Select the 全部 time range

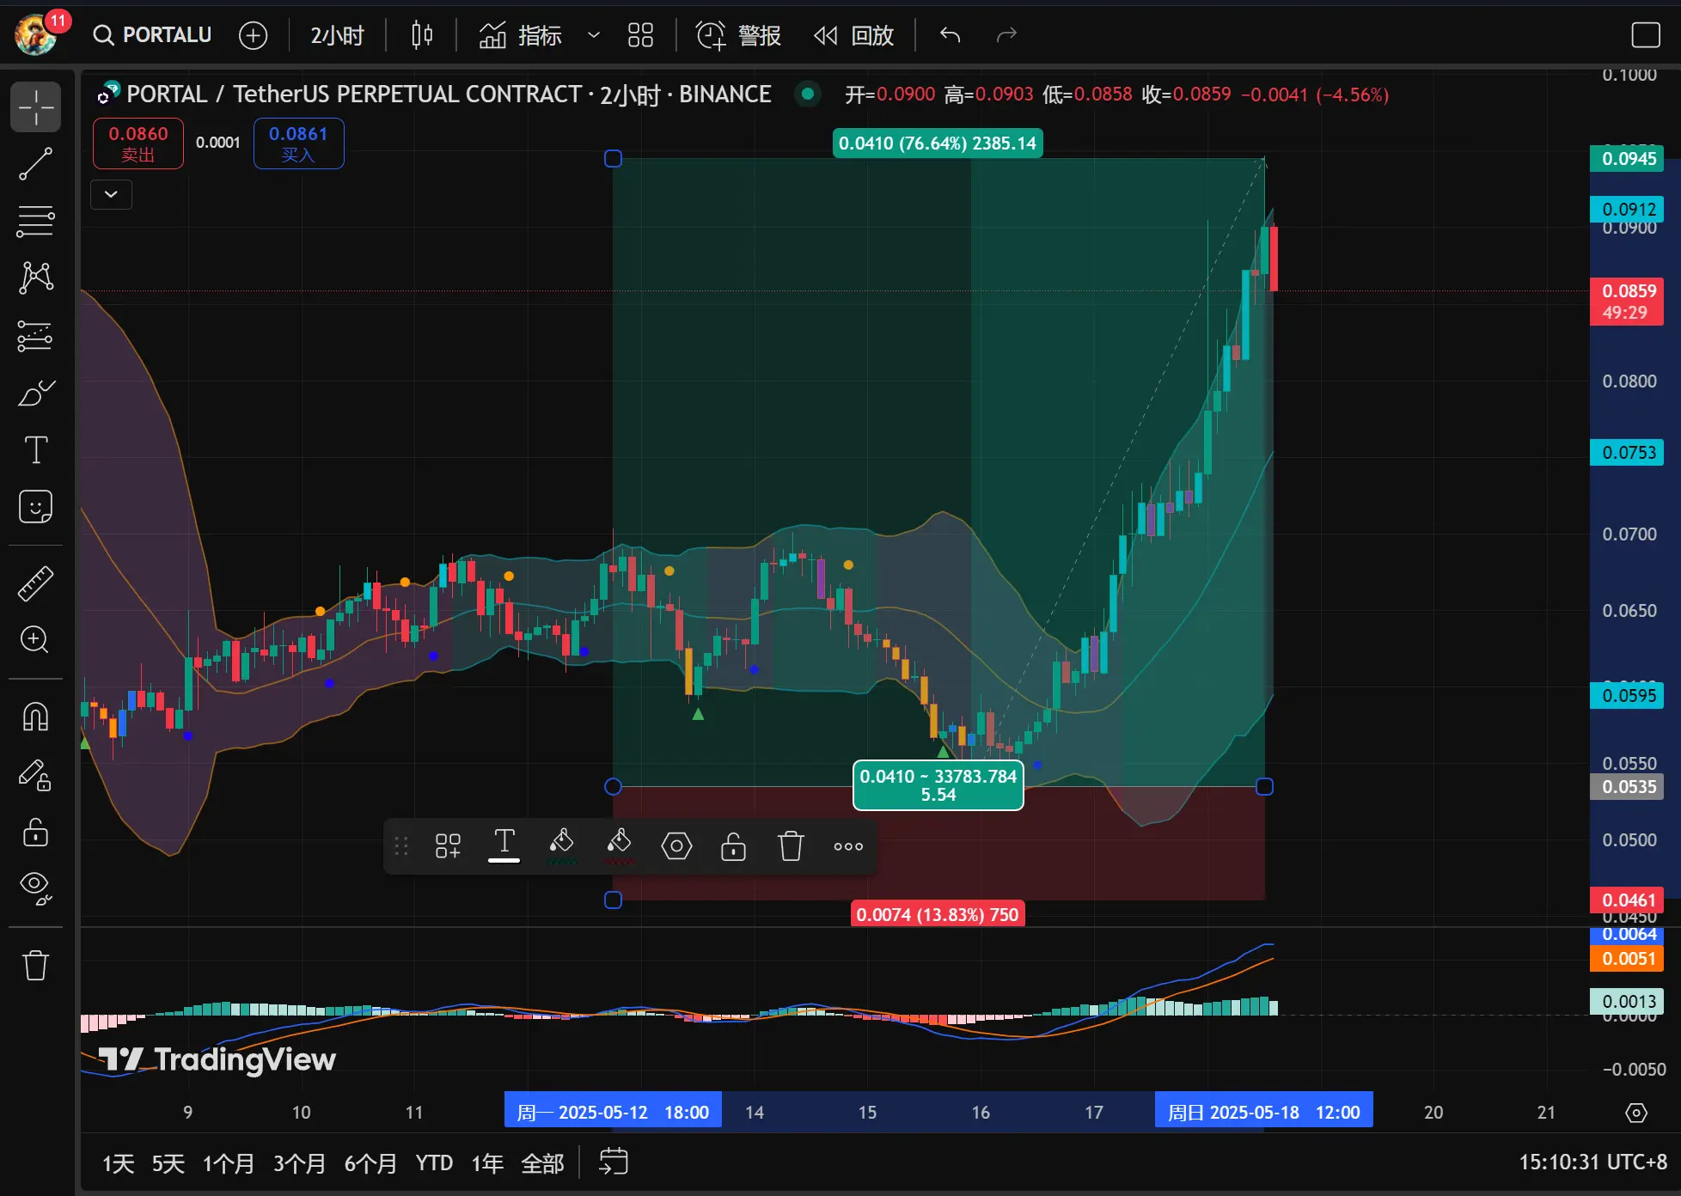click(542, 1163)
